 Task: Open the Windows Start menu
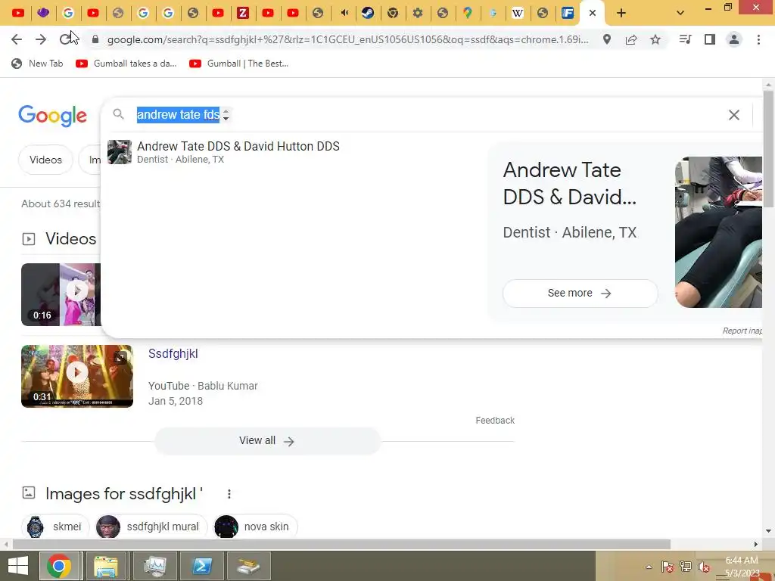(18, 566)
